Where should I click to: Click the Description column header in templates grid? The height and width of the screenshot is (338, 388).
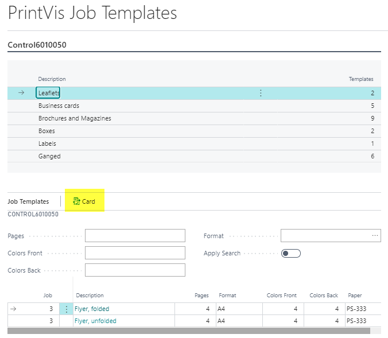click(x=90, y=295)
